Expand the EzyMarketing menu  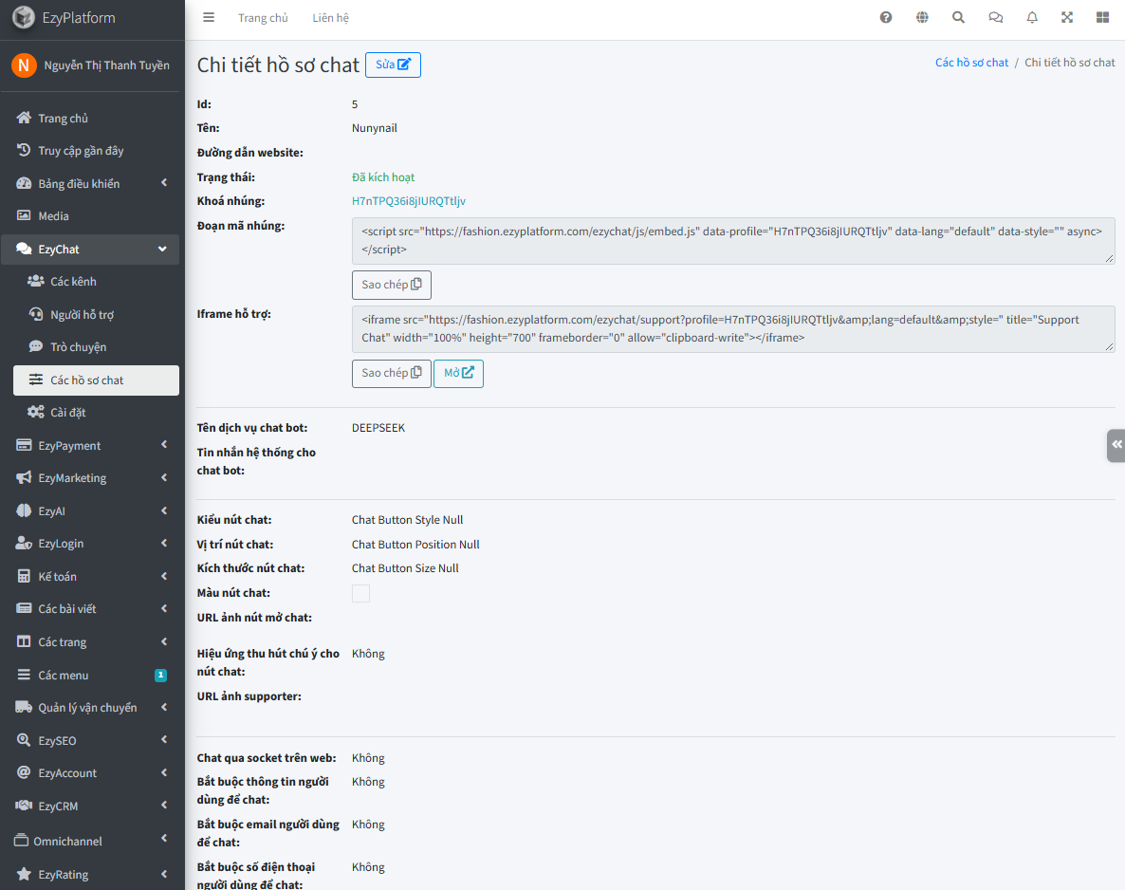point(90,478)
